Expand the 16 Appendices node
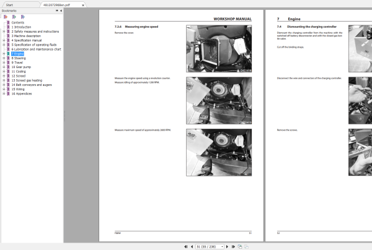The width and height of the screenshot is (372, 250). point(4,94)
